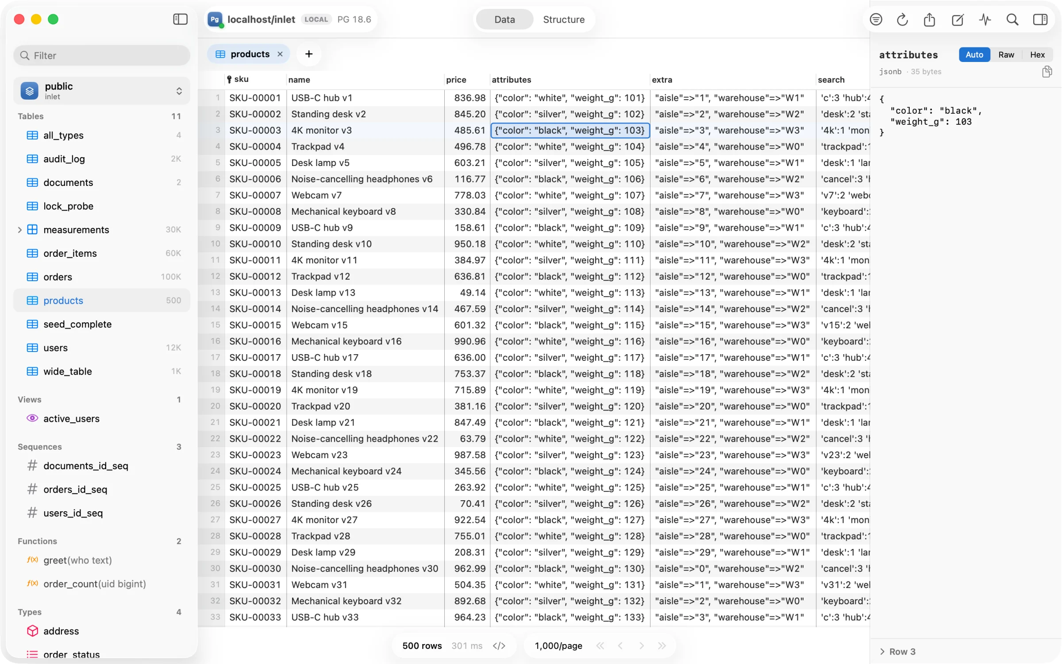Viewport: 1062px width, 664px height.
Task: Click the Postgres connection icon
Action: click(215, 19)
